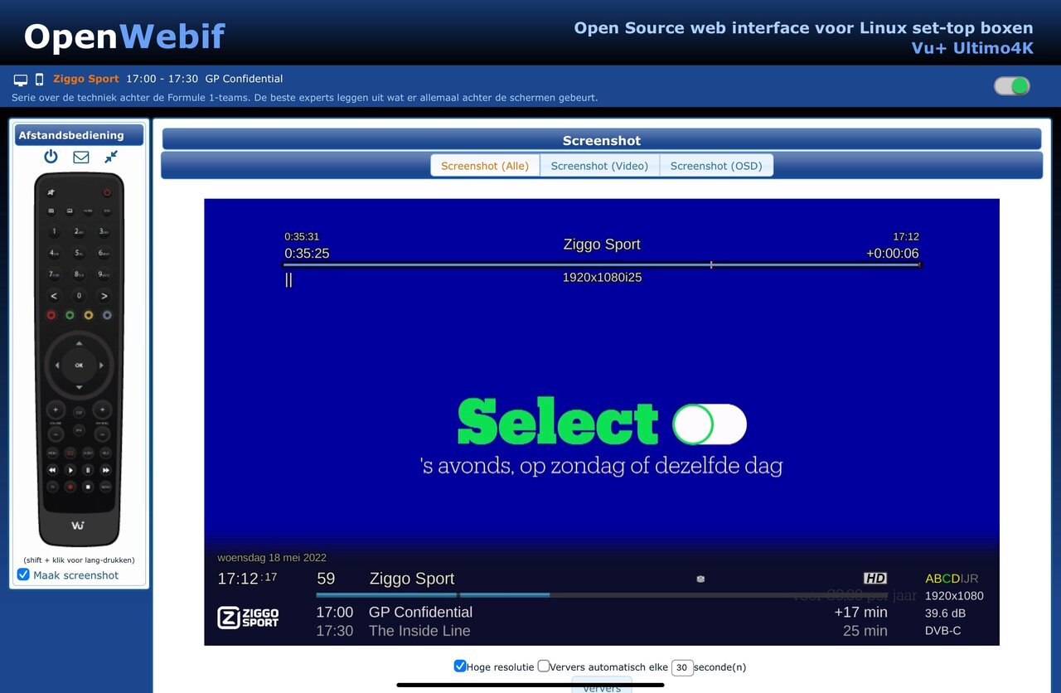
Task: Uncheck the 'Maak screenshot' checkbox
Action: (x=23, y=574)
